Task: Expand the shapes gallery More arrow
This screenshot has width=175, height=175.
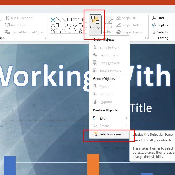Action: [x=86, y=30]
